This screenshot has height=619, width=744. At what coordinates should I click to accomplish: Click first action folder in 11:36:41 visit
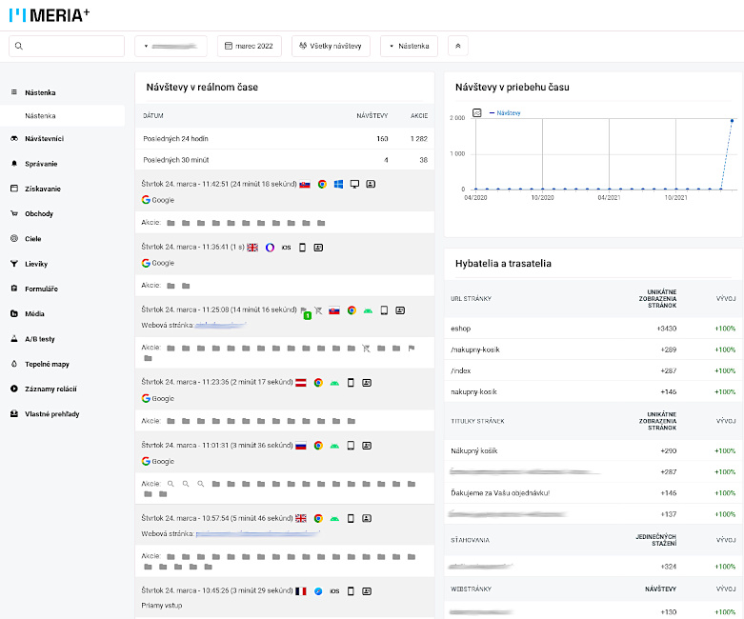pyautogui.click(x=171, y=286)
